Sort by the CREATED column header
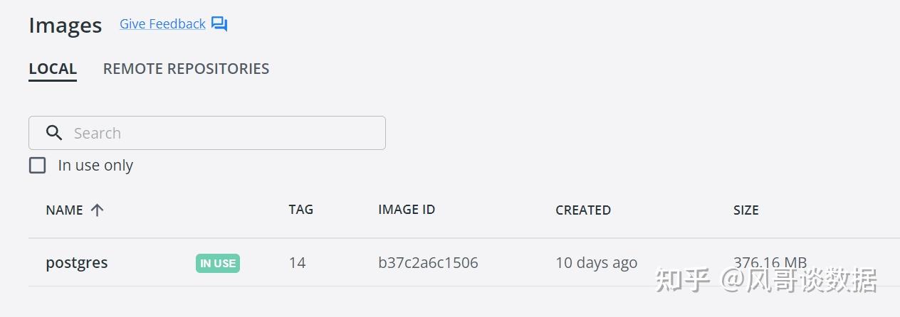The width and height of the screenshot is (900, 317). [583, 210]
